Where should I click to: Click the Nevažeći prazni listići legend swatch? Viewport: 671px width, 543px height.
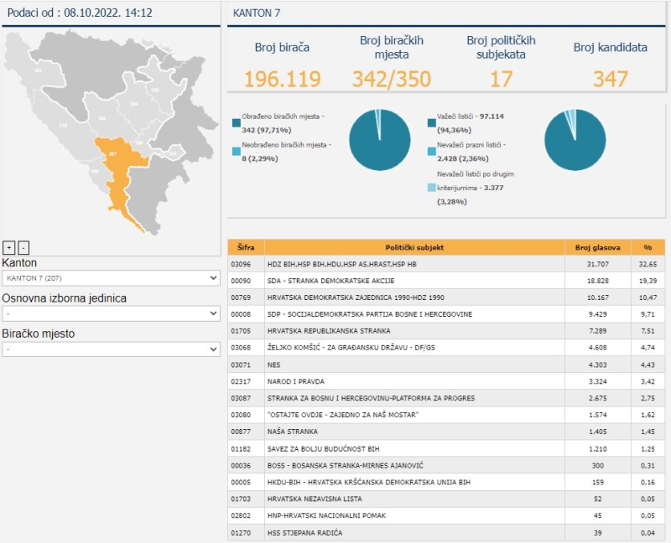[431, 151]
